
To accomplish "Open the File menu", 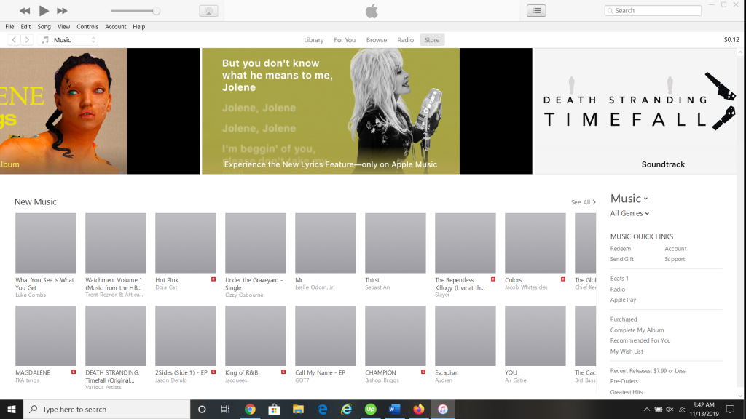I will (9, 27).
